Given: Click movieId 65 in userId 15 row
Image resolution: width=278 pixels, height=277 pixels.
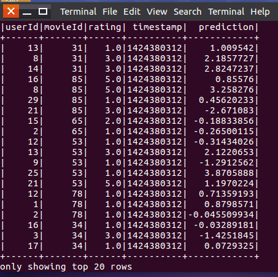Looking at the screenshot, I should 77,121.
